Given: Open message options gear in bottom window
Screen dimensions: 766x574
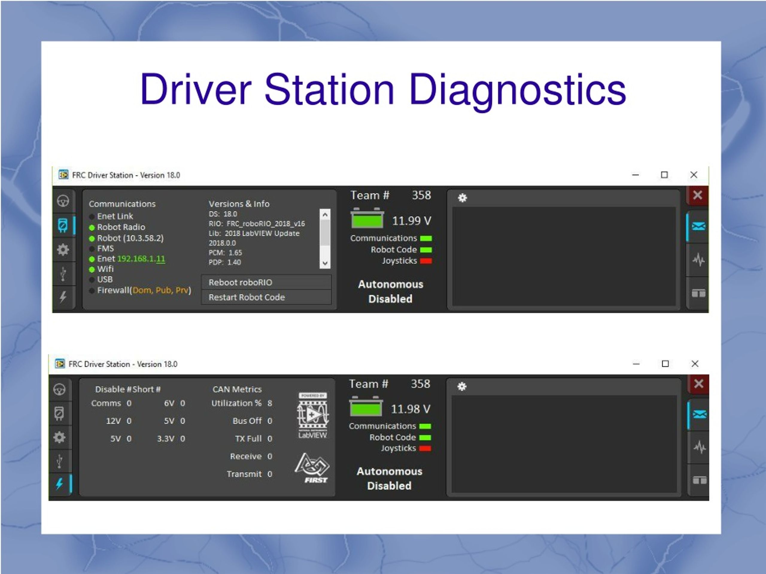Looking at the screenshot, I should tap(462, 386).
